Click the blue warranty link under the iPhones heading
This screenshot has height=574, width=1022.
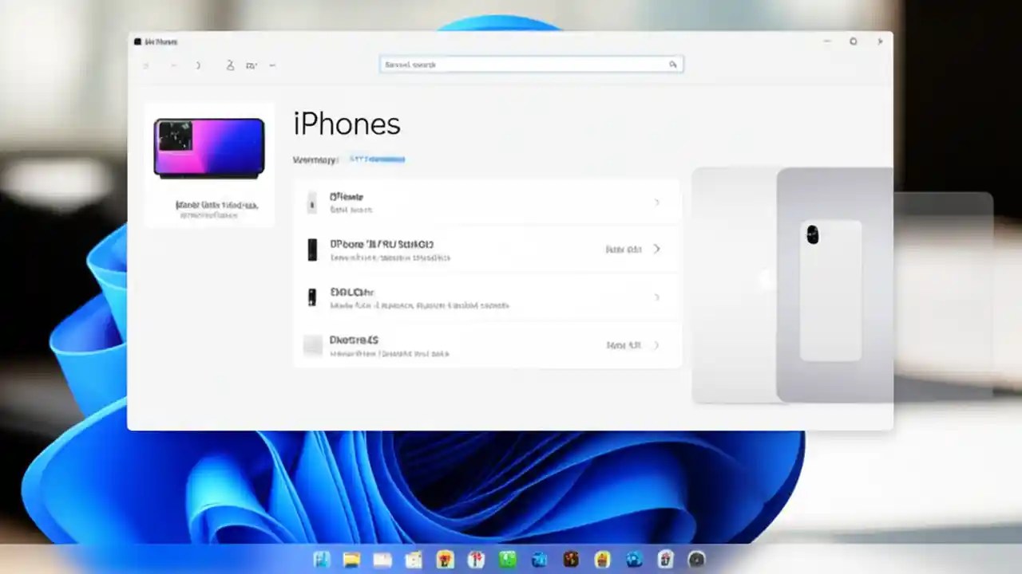pyautogui.click(x=376, y=159)
